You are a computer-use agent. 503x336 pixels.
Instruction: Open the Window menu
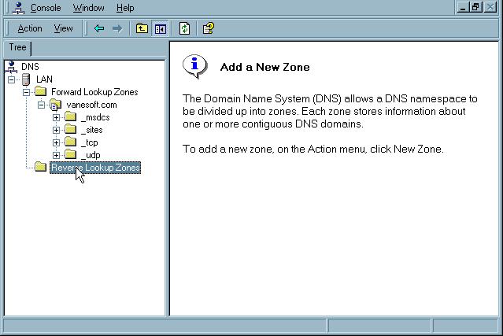pos(88,8)
